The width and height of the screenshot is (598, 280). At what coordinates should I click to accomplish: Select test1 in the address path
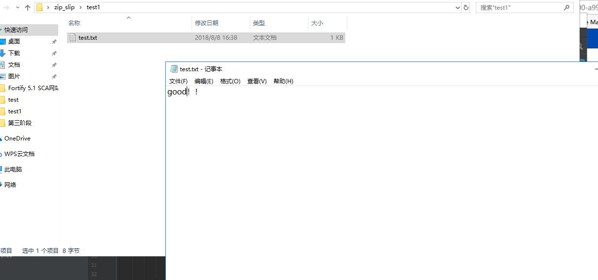[93, 8]
